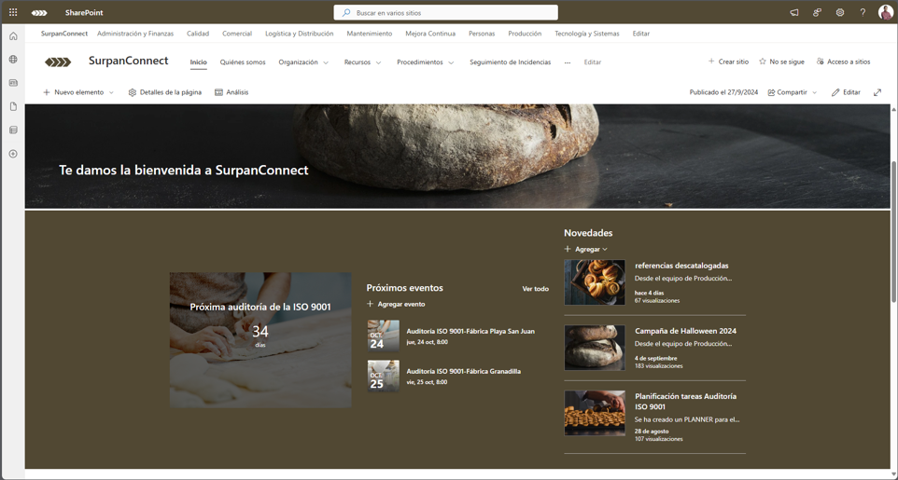Click the Ver todo events link
The width and height of the screenshot is (898, 480).
(x=535, y=289)
